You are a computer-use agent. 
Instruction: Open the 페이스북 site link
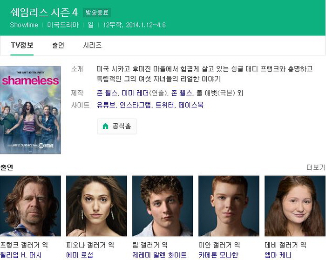pos(191,105)
